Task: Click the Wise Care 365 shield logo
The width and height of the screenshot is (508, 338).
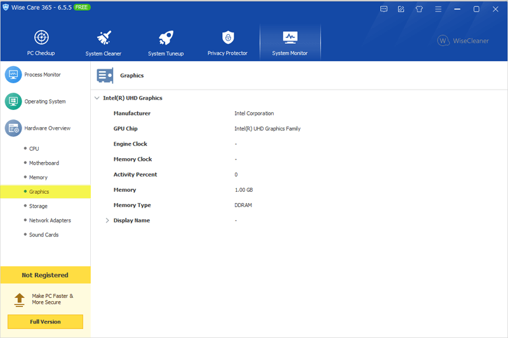Action: 6,7
